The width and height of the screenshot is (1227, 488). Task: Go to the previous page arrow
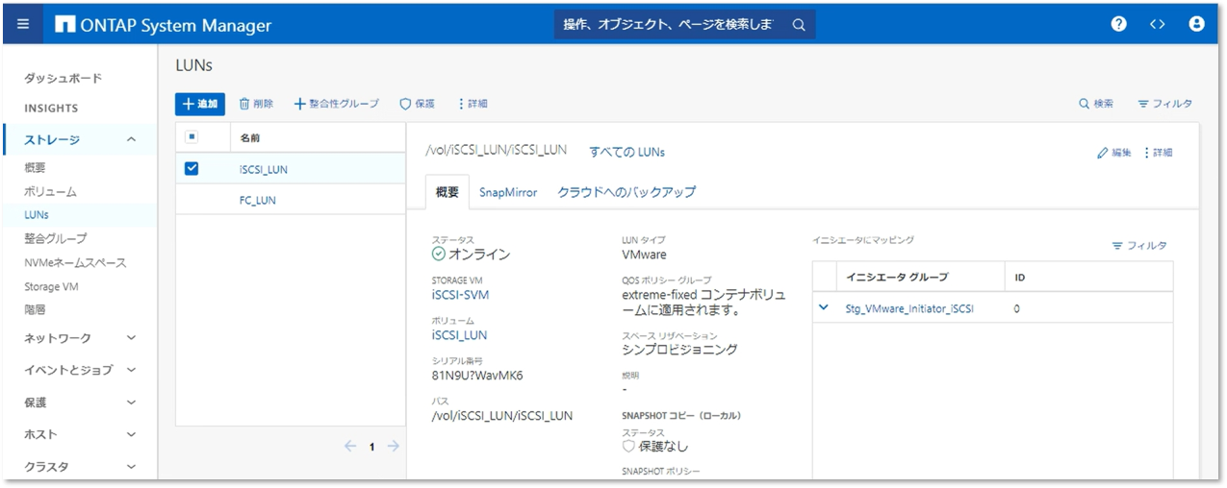tap(350, 447)
